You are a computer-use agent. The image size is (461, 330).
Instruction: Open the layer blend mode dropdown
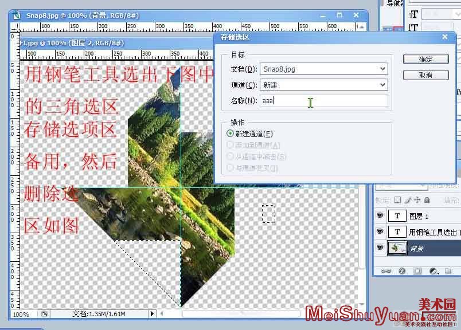point(401,186)
